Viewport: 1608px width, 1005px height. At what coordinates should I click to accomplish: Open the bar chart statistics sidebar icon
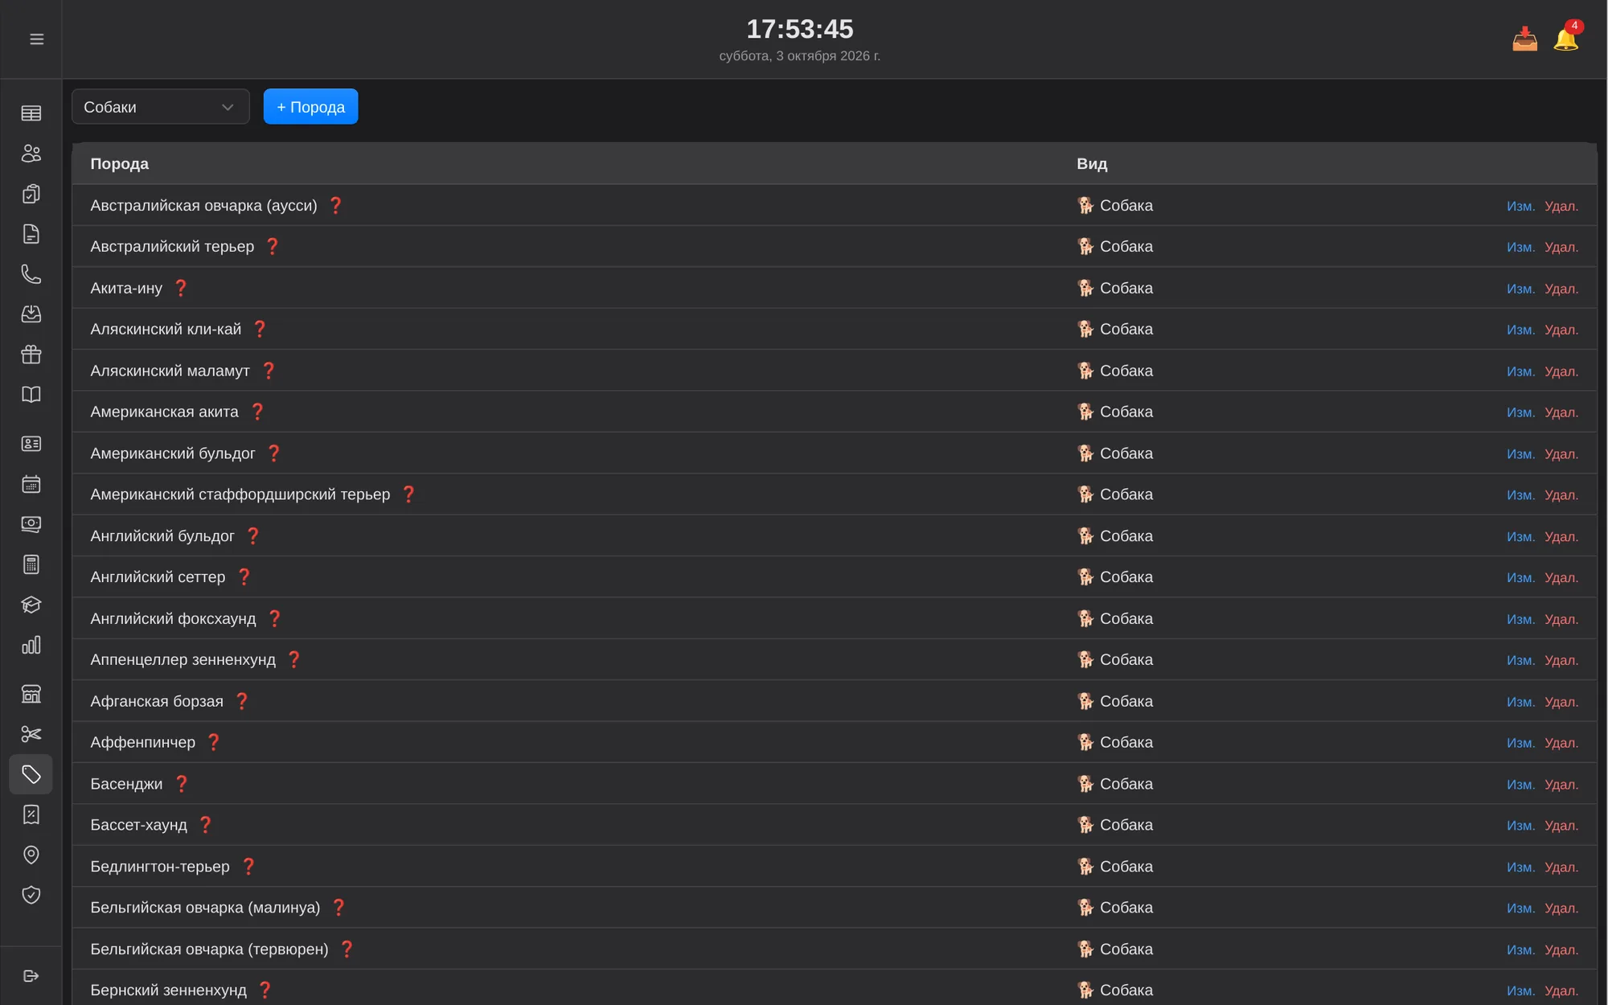point(31,645)
